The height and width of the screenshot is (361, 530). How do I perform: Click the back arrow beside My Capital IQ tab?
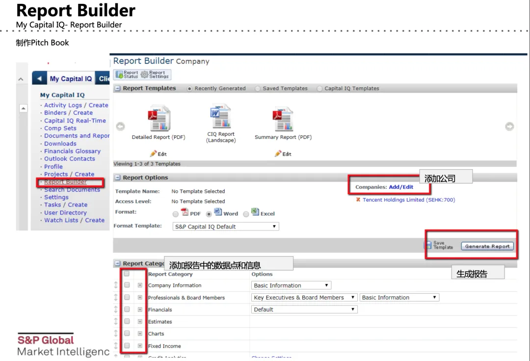click(x=39, y=78)
